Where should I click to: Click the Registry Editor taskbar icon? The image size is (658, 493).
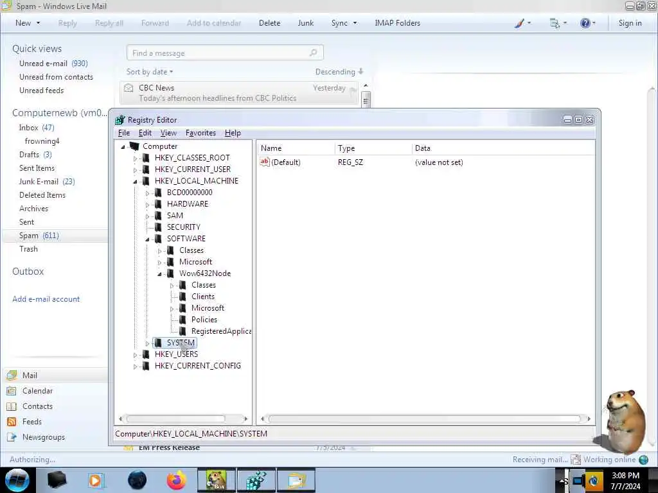pyautogui.click(x=256, y=480)
